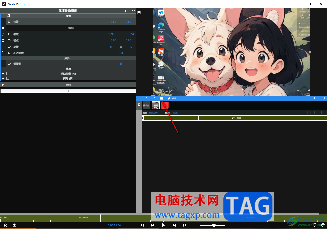Select the move cross icon beside 变换

[3, 16]
